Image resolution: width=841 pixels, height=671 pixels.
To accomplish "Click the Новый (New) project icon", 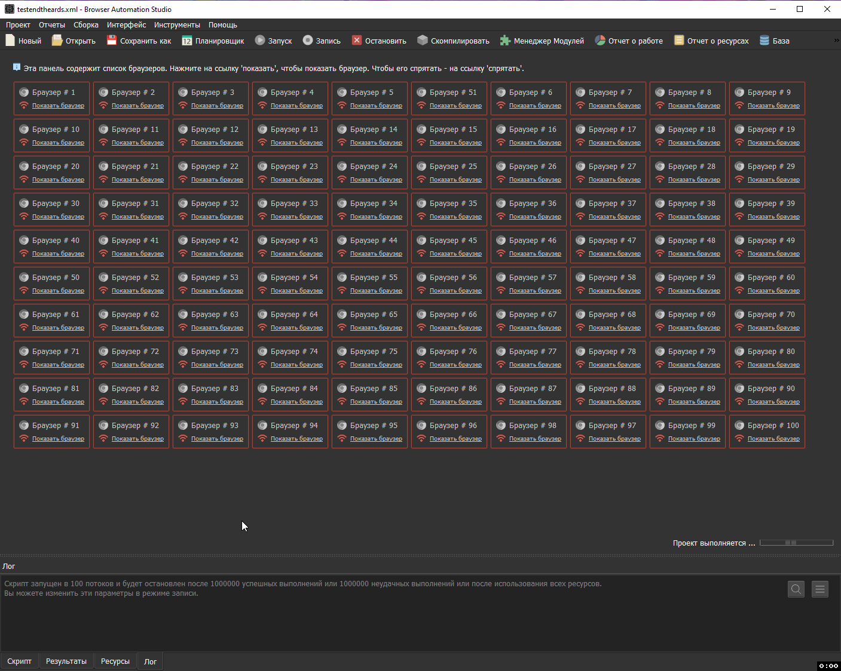I will (10, 41).
